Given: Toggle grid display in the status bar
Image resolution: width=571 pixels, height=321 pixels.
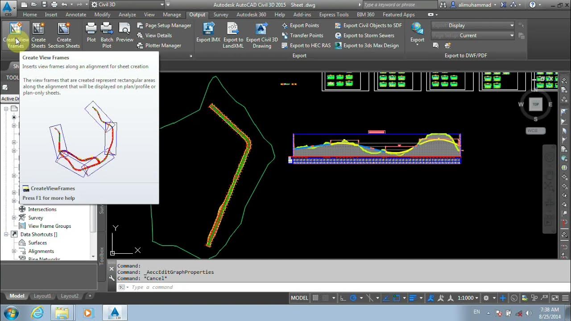Looking at the screenshot, I should point(315,298).
